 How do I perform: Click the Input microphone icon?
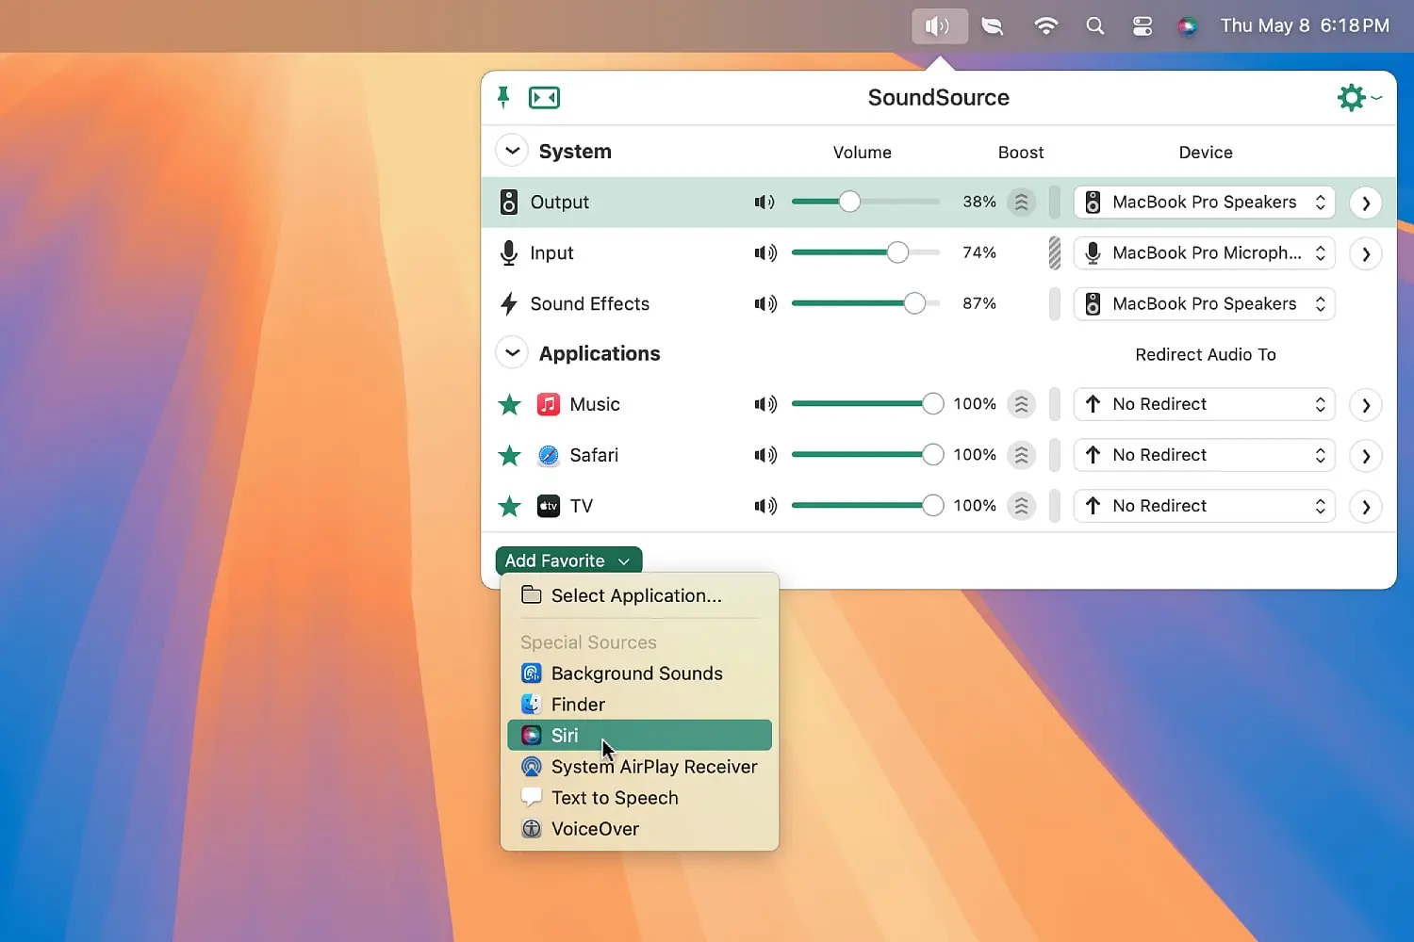509,252
